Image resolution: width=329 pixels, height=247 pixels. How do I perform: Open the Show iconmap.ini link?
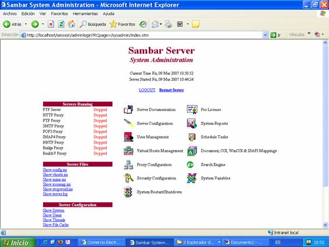[x=56, y=184]
